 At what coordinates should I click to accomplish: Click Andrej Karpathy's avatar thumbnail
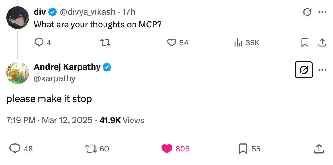point(18,72)
